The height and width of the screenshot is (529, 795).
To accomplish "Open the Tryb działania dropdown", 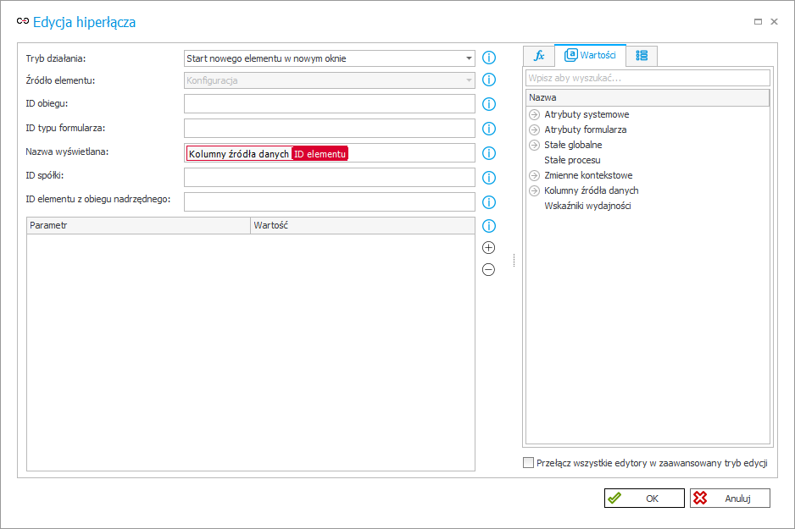I will pos(469,58).
